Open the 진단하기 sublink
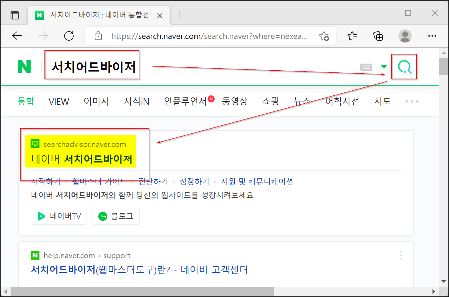Viewport: 449px width, 297px height. 153,181
